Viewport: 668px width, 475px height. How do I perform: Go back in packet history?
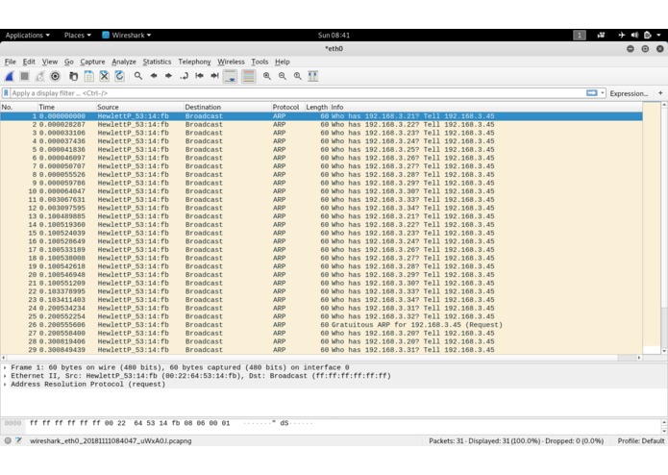[154, 76]
